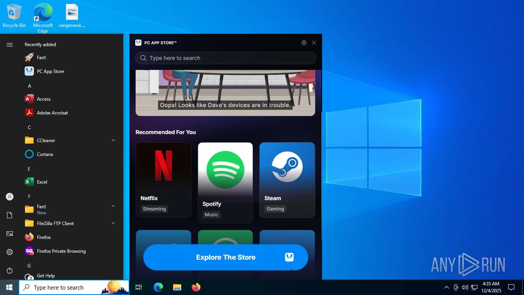Click the Recently added heading
Image resolution: width=524 pixels, height=295 pixels.
coord(40,45)
